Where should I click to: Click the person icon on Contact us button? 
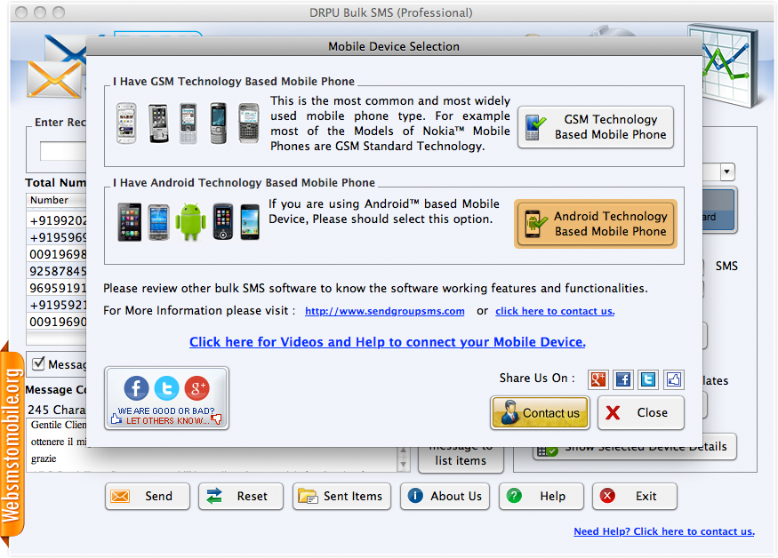click(x=509, y=412)
